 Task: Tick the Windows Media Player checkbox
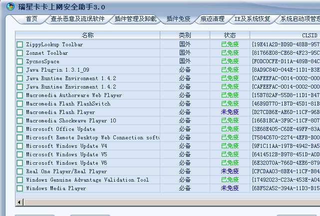pyautogui.click(x=20, y=188)
